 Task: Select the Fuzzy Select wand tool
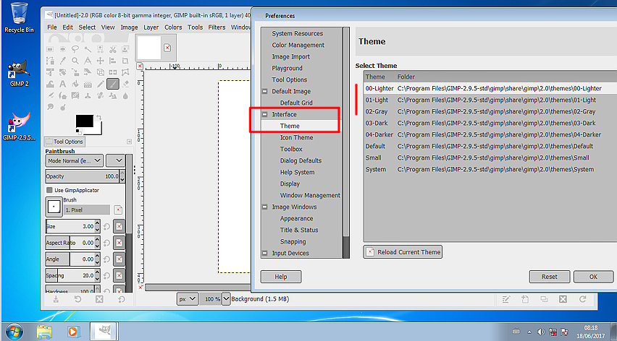88,49
